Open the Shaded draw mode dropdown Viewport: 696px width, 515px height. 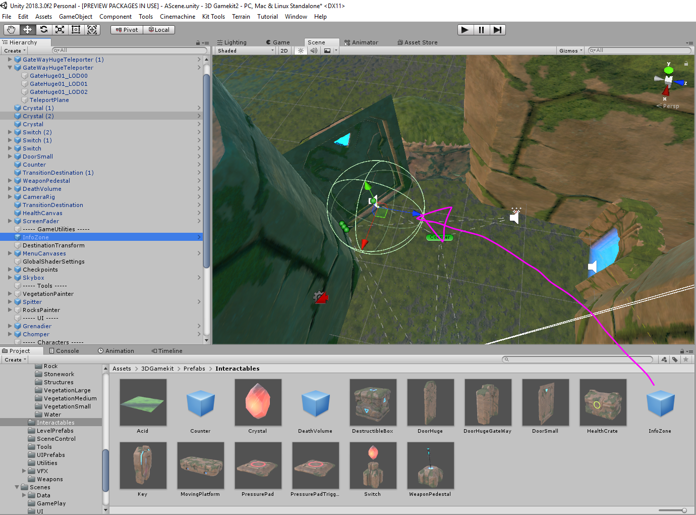pos(245,50)
